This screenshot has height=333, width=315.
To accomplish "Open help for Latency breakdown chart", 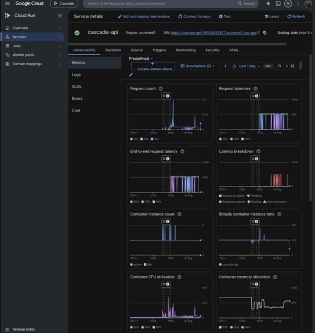I will click(x=258, y=152).
